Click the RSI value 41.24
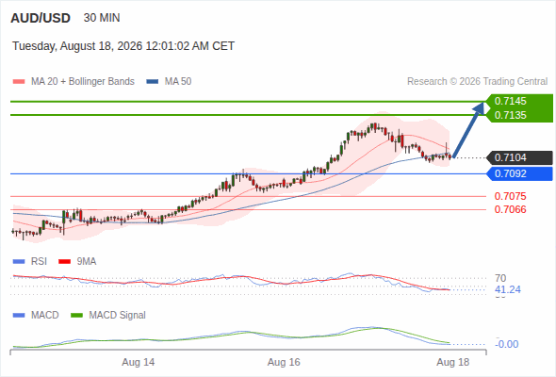This screenshot has height=377, width=556. click(x=508, y=289)
